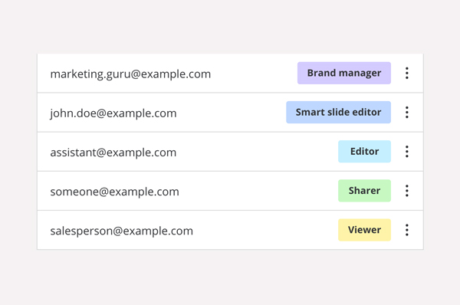Open the more options menu for salesperson@example.com
The width and height of the screenshot is (460, 305).
click(407, 230)
